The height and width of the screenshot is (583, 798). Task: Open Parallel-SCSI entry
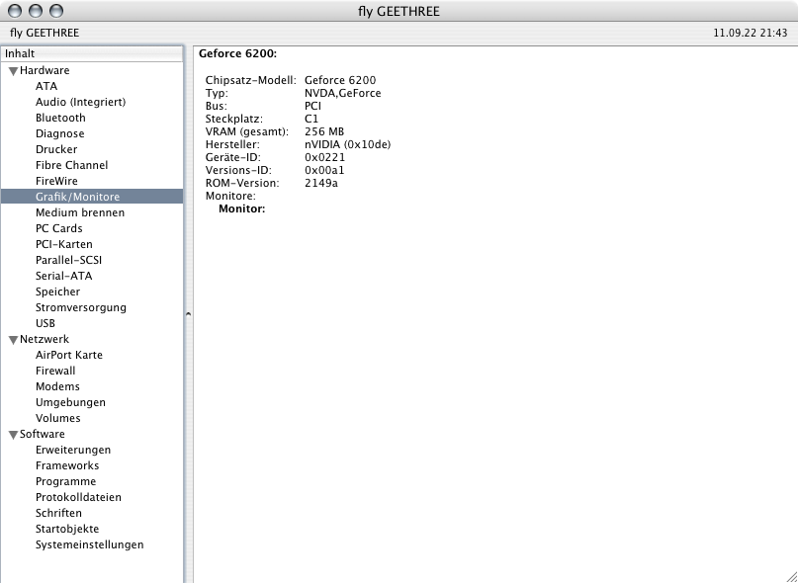[68, 260]
